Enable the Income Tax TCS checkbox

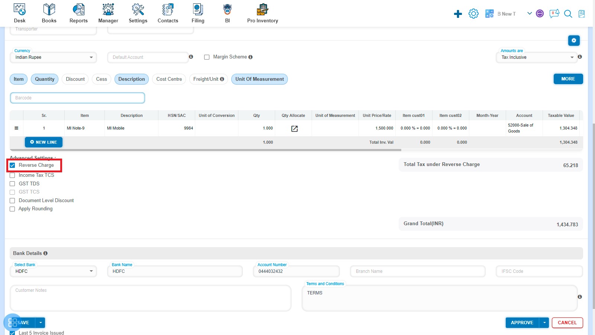coord(12,175)
